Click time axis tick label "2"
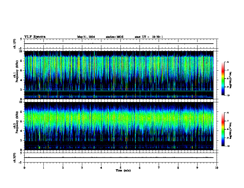This screenshot has height=188, width=244. point(63,168)
